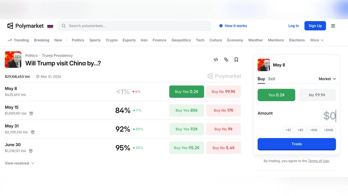Open the Trending category
The width and height of the screenshot is (348, 196).
[x=18, y=40]
